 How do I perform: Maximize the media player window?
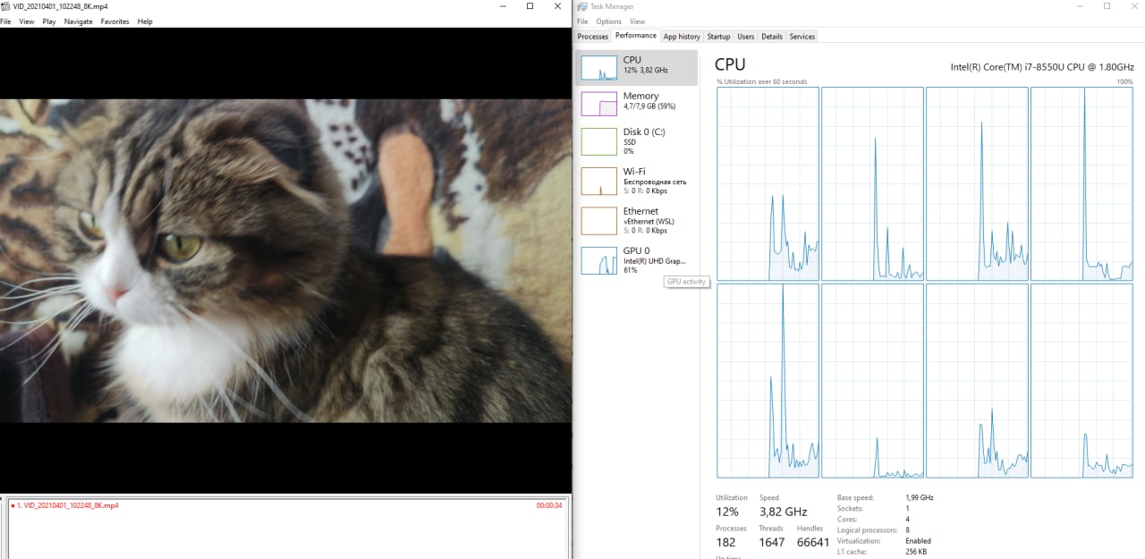coord(530,6)
